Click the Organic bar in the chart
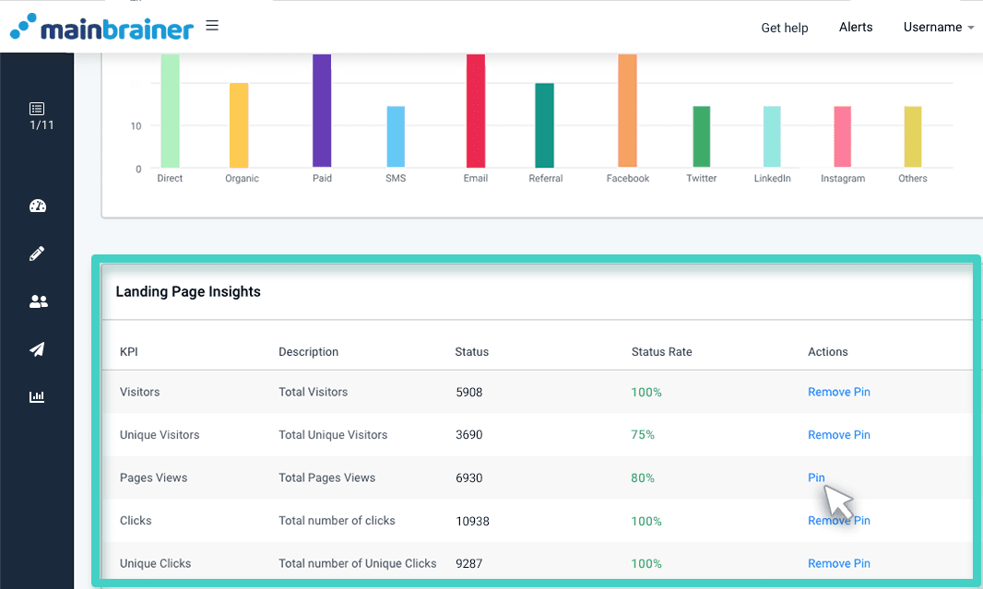Screen dimensions: 983x589 (239, 125)
